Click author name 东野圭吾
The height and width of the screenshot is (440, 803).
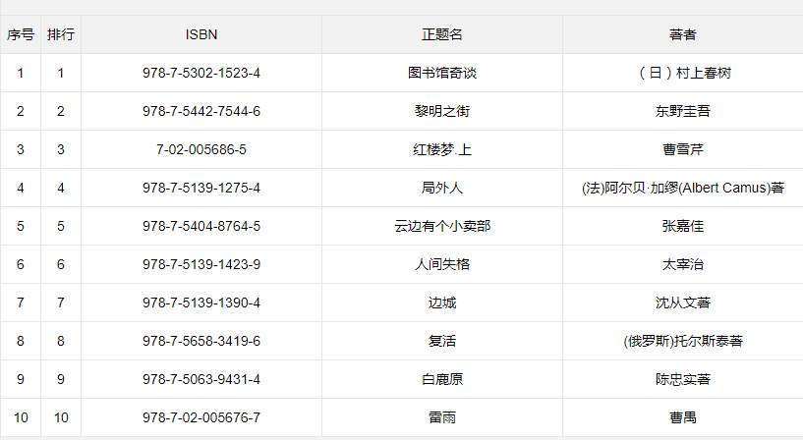682,111
